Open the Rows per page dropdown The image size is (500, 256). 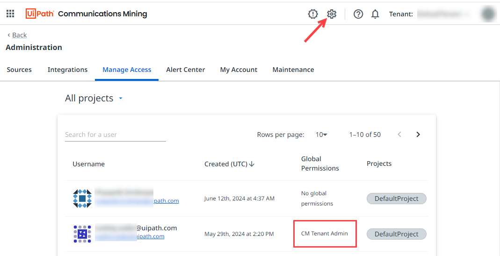(321, 135)
